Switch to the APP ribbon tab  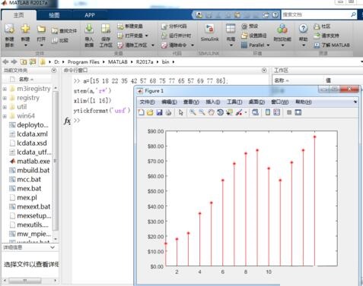point(90,15)
